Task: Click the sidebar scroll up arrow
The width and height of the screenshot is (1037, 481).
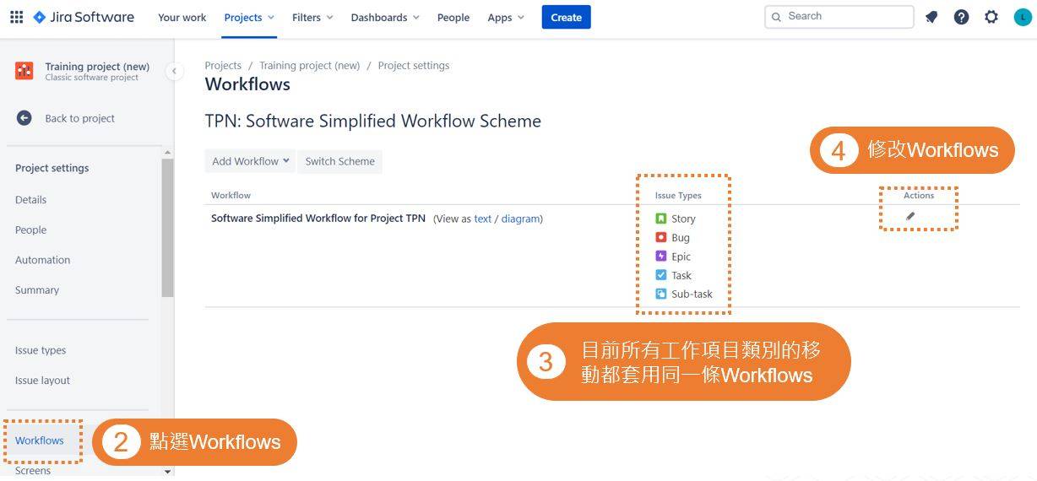Action: [167, 153]
